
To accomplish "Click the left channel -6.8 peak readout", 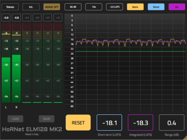I will pyautogui.click(x=6, y=18).
